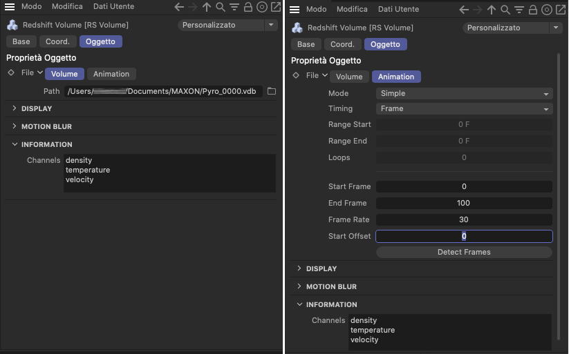Switch to Volume sub-tab in right panel
This screenshot has width=569, height=354.
[349, 77]
